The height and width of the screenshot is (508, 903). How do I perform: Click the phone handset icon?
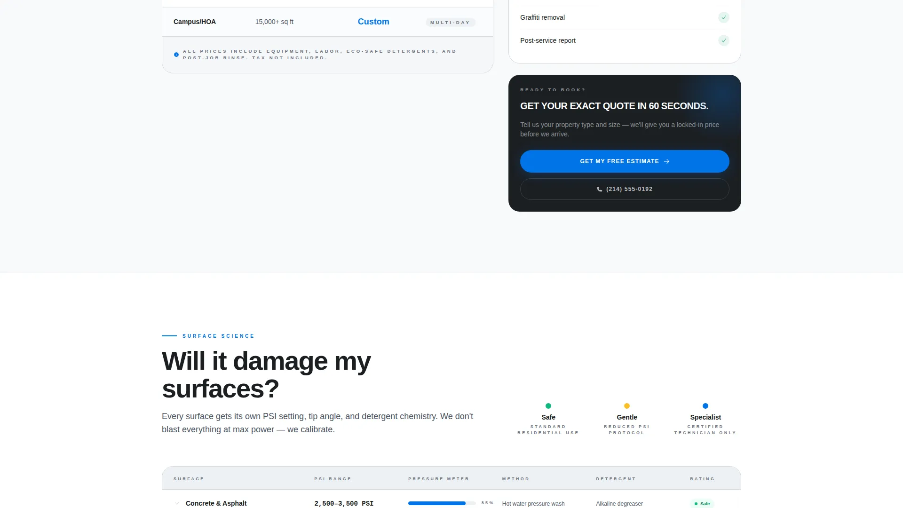click(x=600, y=189)
